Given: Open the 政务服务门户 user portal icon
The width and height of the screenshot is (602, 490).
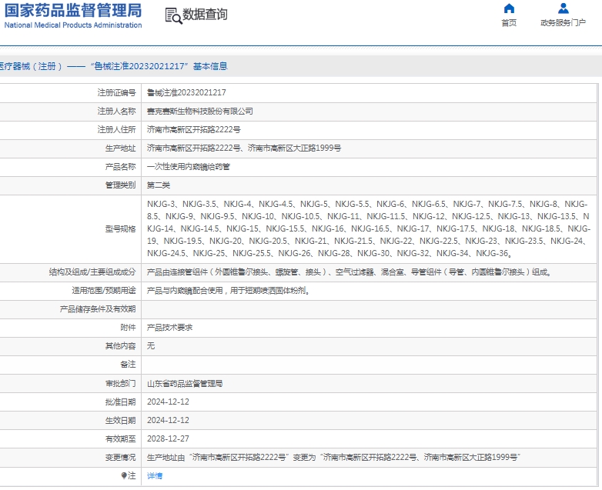Looking at the screenshot, I should click(564, 8).
